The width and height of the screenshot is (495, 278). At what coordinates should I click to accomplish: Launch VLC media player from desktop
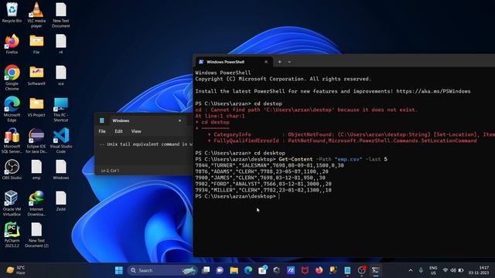click(x=36, y=15)
